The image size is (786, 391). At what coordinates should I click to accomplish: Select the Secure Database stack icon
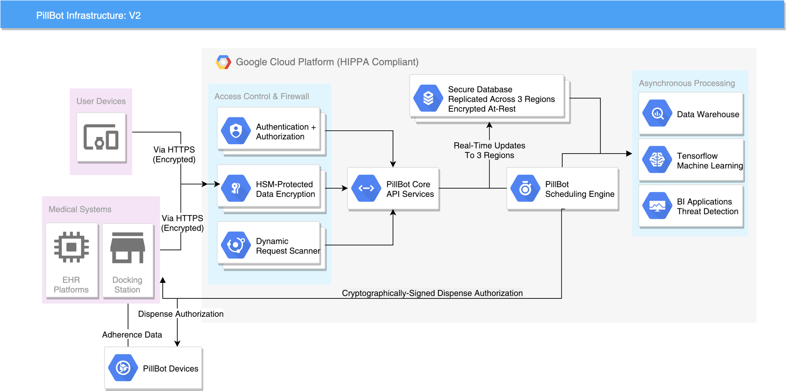(428, 98)
